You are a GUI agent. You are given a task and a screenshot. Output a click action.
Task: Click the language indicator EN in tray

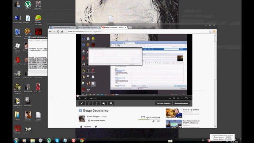click(203, 140)
